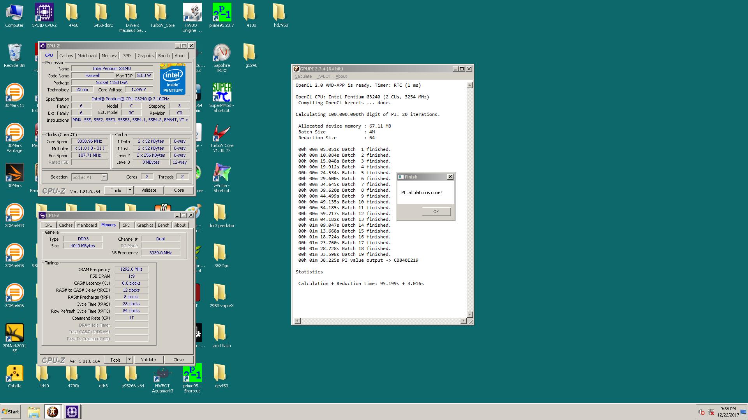Image resolution: width=748 pixels, height=420 pixels.
Task: Open Graphics tab in lower CPU-Z
Action: (x=145, y=225)
